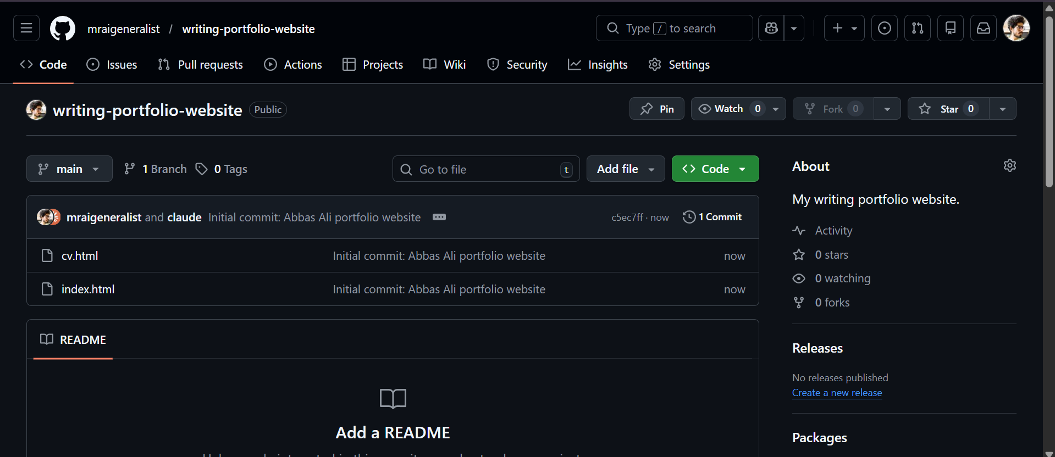
Task: Fork this repository
Action: [833, 109]
